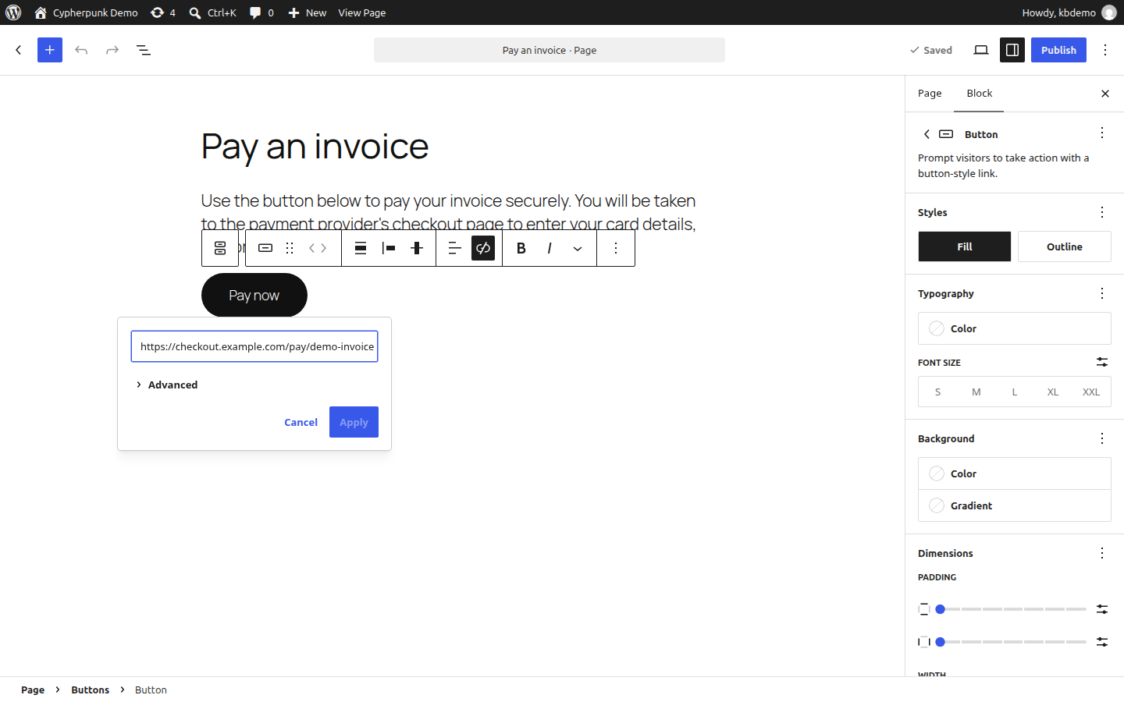Open Dimensions options menu
This screenshot has height=702, width=1124.
coord(1102,553)
